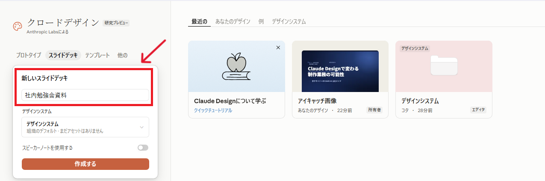
Task: Toggle the スピーカーノートを使用する switch
Action: pos(143,148)
